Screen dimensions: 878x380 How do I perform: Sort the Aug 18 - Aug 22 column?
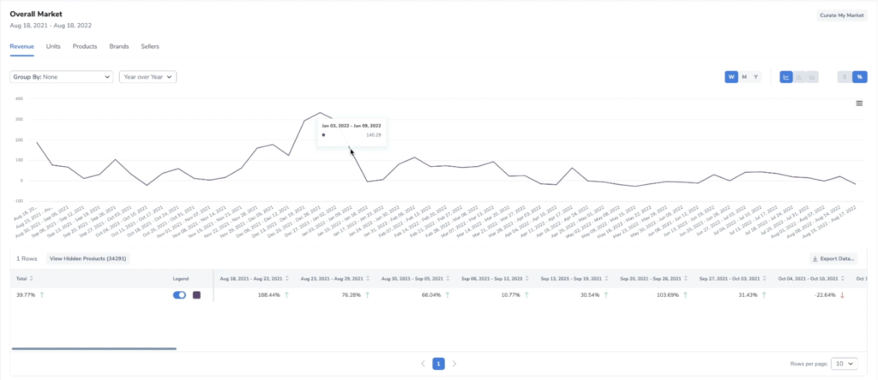(x=286, y=278)
